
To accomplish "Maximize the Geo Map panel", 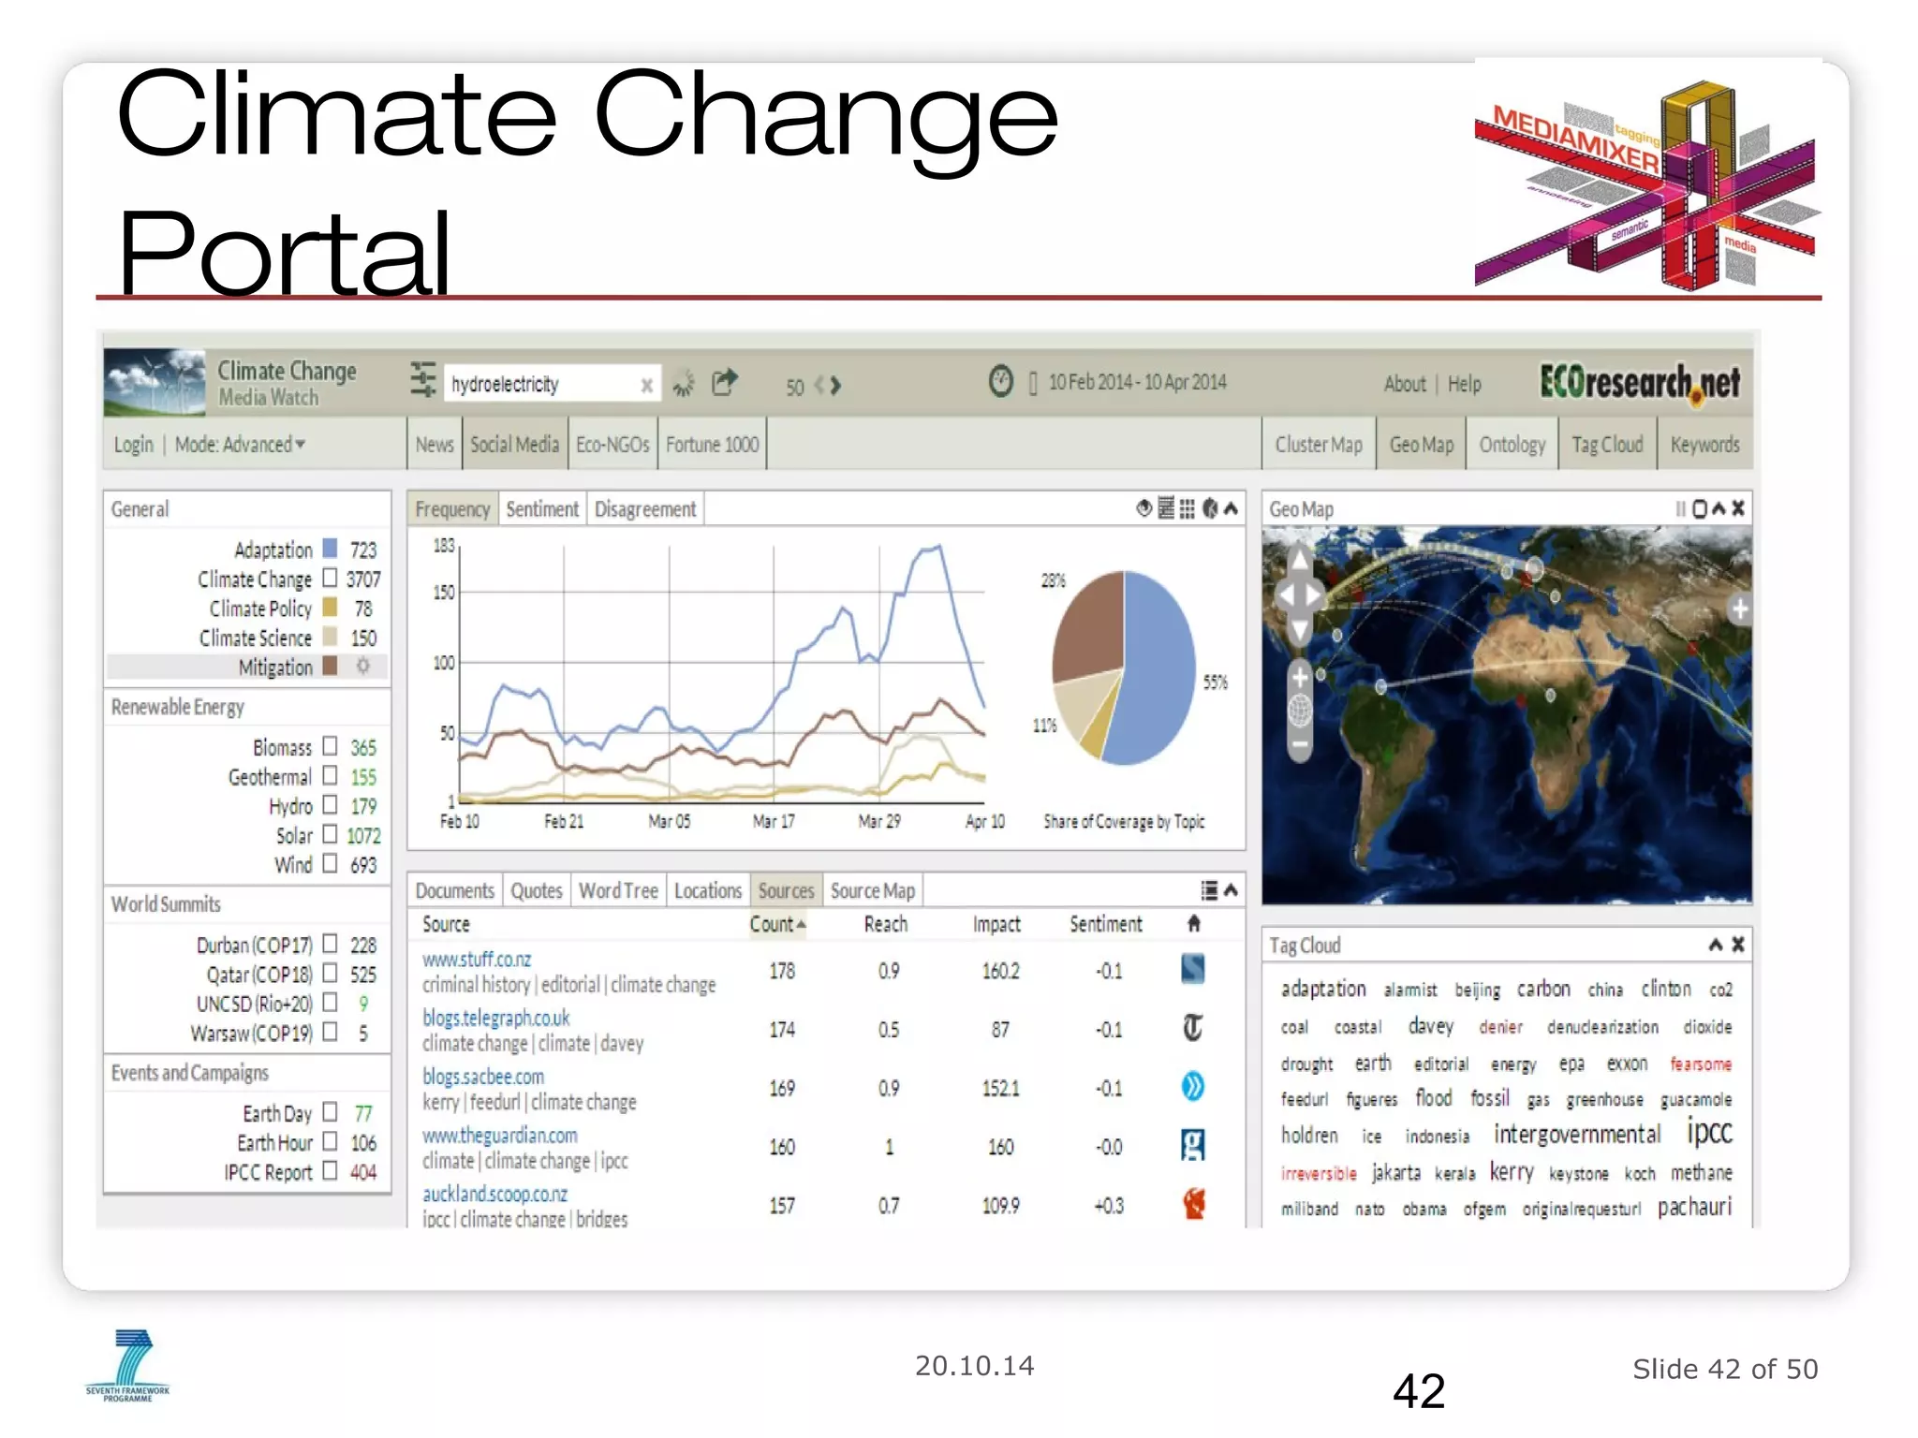I will tap(1700, 508).
